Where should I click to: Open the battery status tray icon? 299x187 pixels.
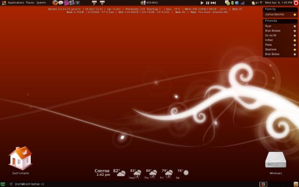[233, 3]
